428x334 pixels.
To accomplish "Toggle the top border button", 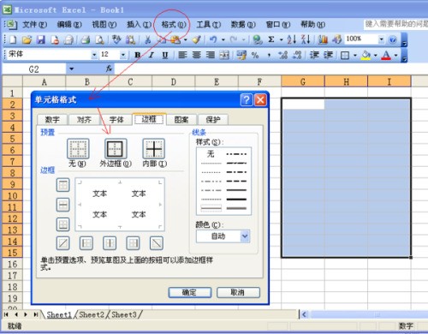I will (63, 185).
